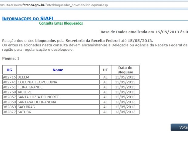The image size is (188, 141).
Task: Click the AL cell in SAO BRAS row
Action: click(105, 107)
